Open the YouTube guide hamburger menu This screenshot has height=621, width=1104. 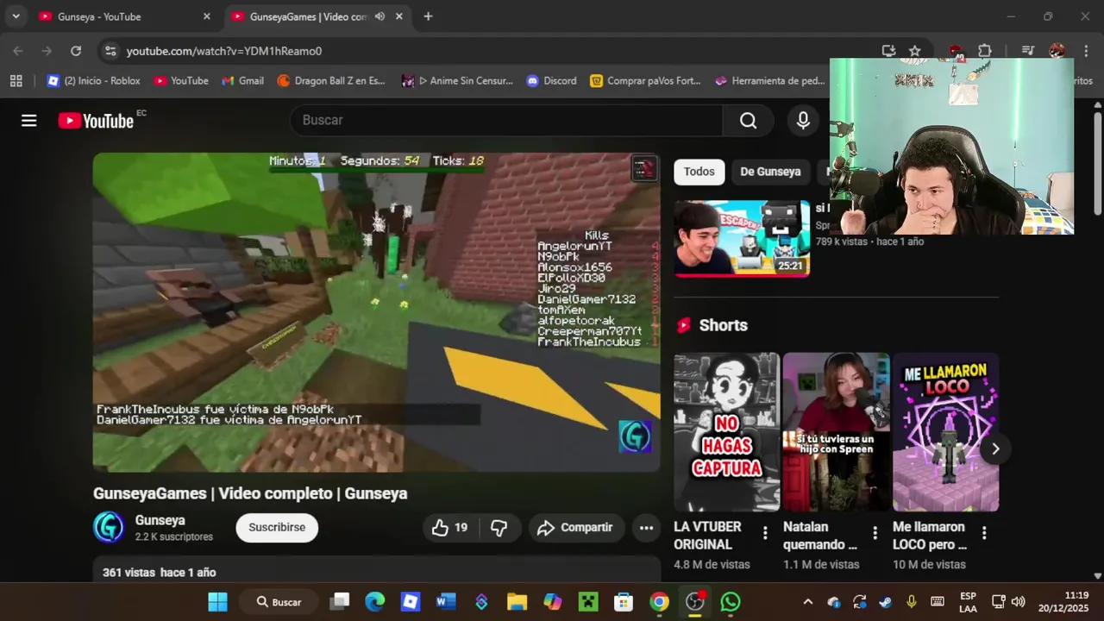(x=29, y=121)
